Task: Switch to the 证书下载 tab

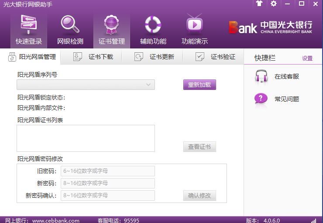Action: [91, 57]
